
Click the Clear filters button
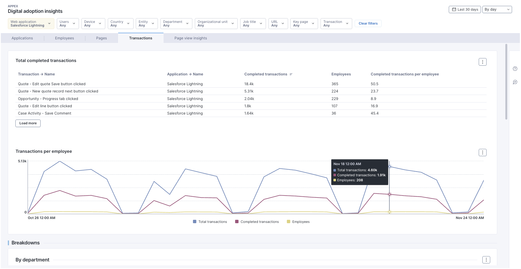tap(368, 23)
